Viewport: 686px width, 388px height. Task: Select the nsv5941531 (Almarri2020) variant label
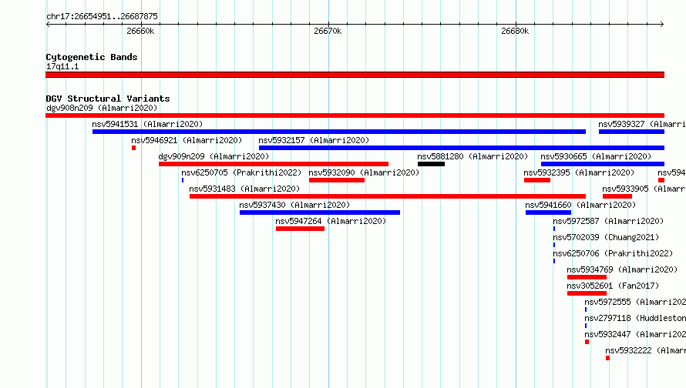tap(147, 124)
